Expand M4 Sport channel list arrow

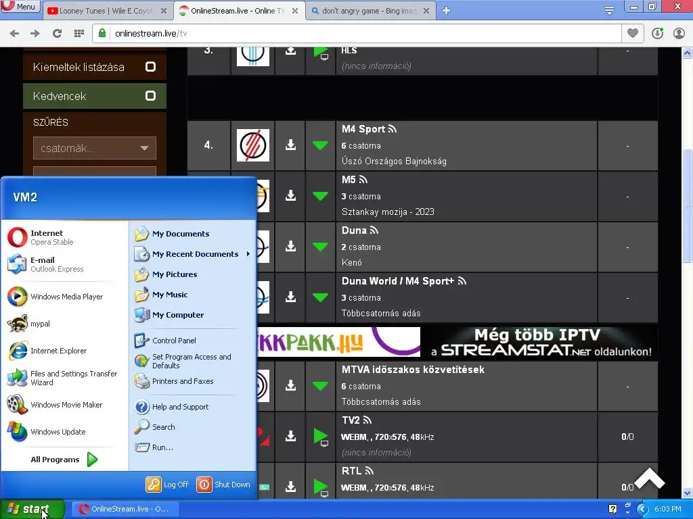point(320,145)
